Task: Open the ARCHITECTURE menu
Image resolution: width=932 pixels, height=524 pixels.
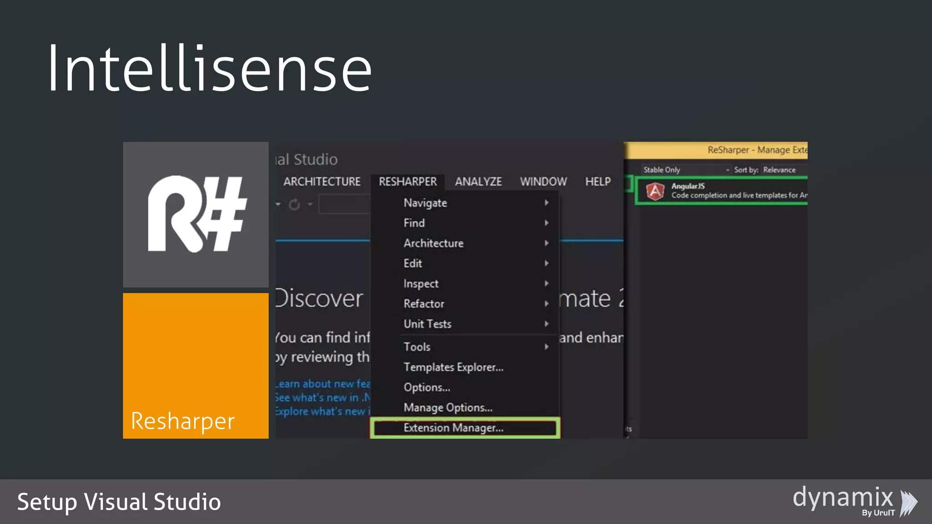Action: coord(322,181)
